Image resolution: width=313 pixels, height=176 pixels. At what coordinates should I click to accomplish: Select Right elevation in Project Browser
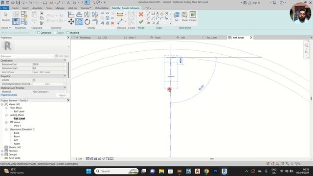[x=17, y=144]
